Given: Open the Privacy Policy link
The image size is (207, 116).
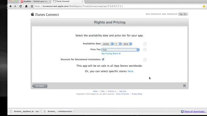Looking at the screenshot, I should [137, 94].
